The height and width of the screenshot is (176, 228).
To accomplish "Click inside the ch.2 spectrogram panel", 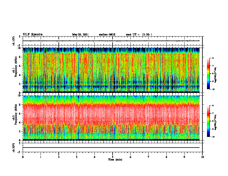I will [x=111, y=118].
